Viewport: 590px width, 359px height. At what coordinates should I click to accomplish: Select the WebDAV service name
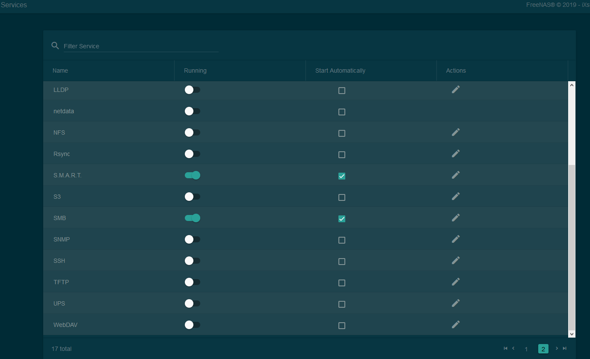click(65, 325)
